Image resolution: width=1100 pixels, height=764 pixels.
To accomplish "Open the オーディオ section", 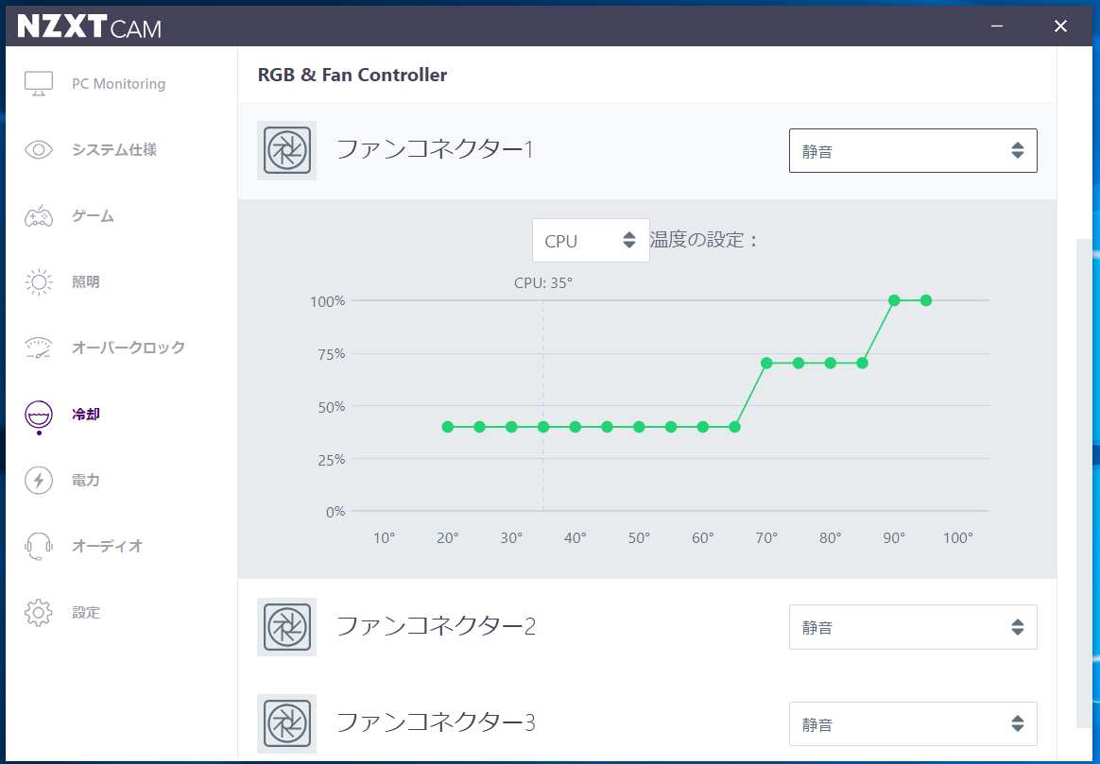I will pyautogui.click(x=107, y=546).
